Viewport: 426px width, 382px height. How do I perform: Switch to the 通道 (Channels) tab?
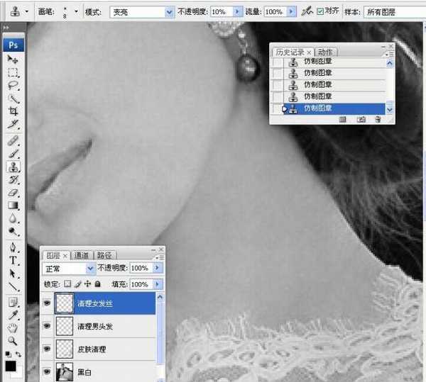[x=82, y=255]
